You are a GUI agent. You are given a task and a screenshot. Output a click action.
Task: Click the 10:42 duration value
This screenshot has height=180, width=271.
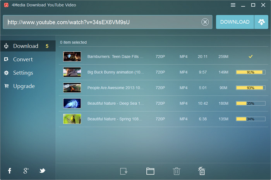pos(203,103)
